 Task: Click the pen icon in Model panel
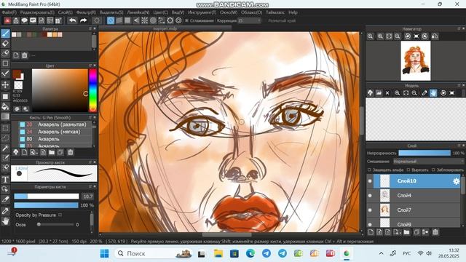click(424, 93)
